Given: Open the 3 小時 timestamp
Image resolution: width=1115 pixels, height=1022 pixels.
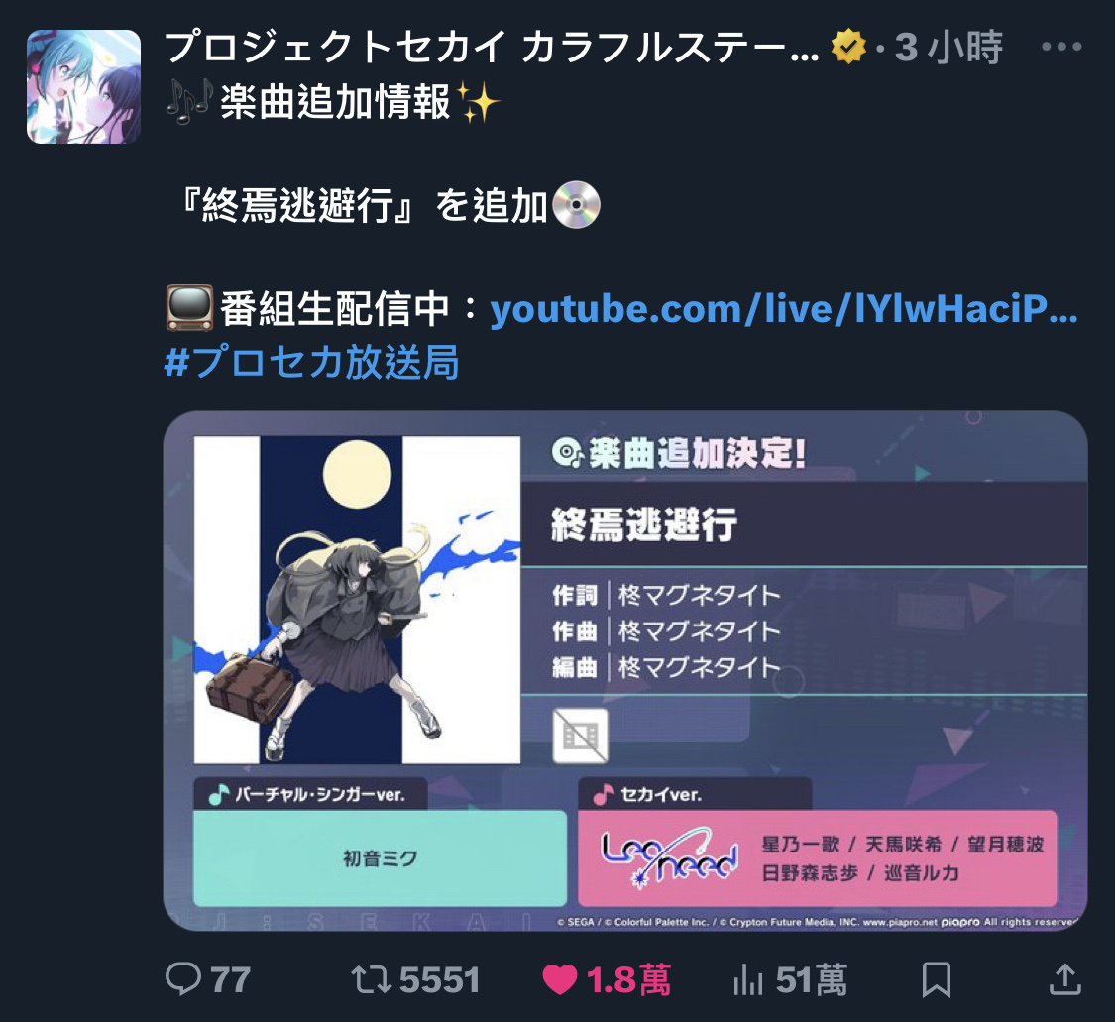Looking at the screenshot, I should 948,48.
